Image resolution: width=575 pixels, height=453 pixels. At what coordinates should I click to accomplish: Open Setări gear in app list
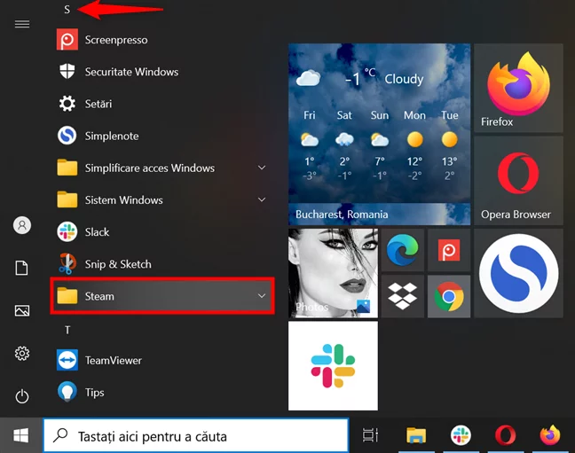click(161, 104)
